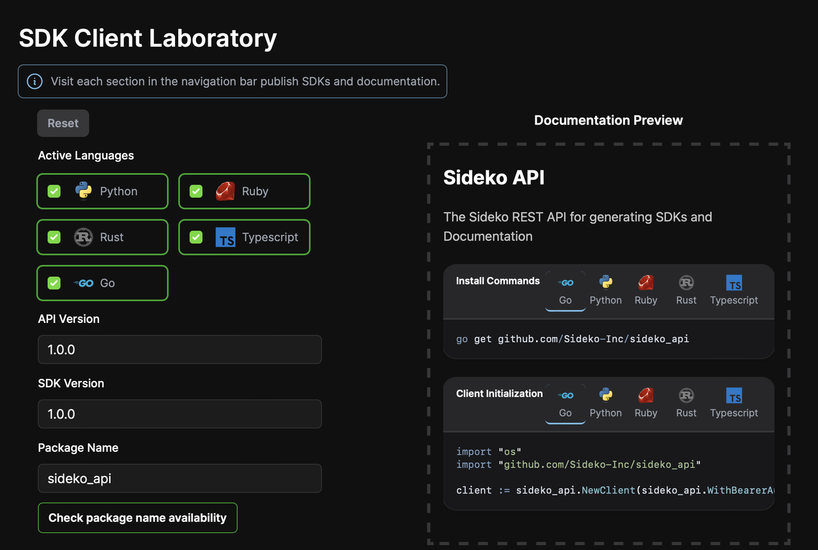Click the Python icon in Client Initialization

(x=606, y=395)
